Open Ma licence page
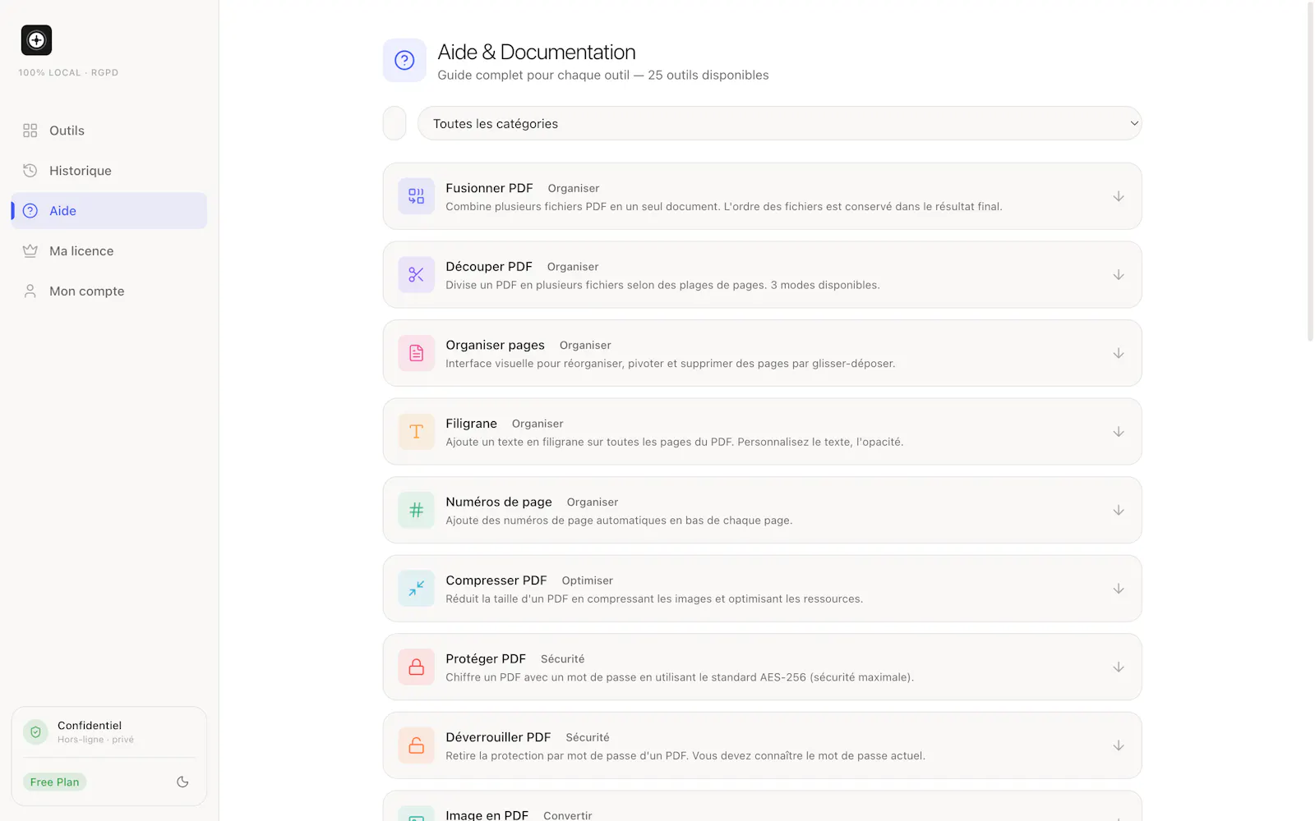This screenshot has height=821, width=1315. tap(109, 251)
